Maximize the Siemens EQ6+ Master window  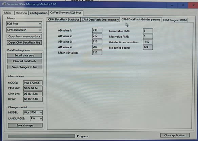(x=183, y=5)
